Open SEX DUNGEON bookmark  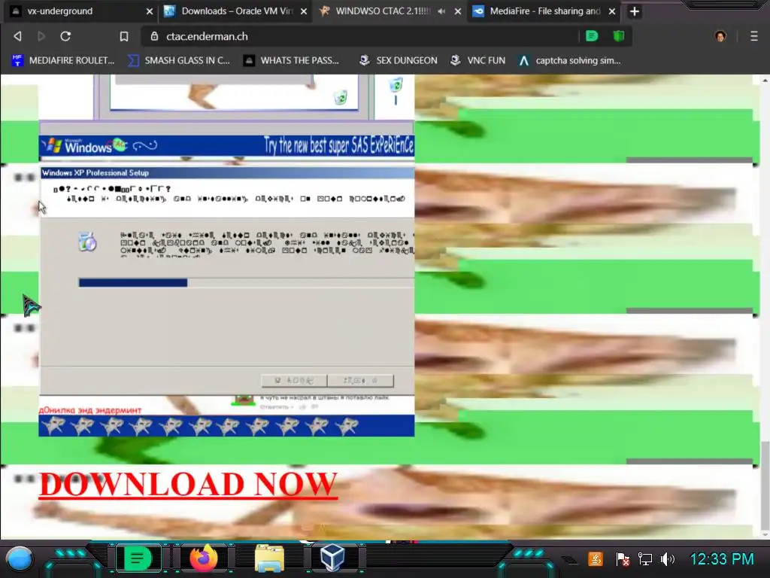point(399,60)
